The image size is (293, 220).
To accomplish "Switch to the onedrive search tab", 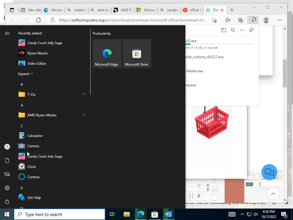I will pos(77,10).
